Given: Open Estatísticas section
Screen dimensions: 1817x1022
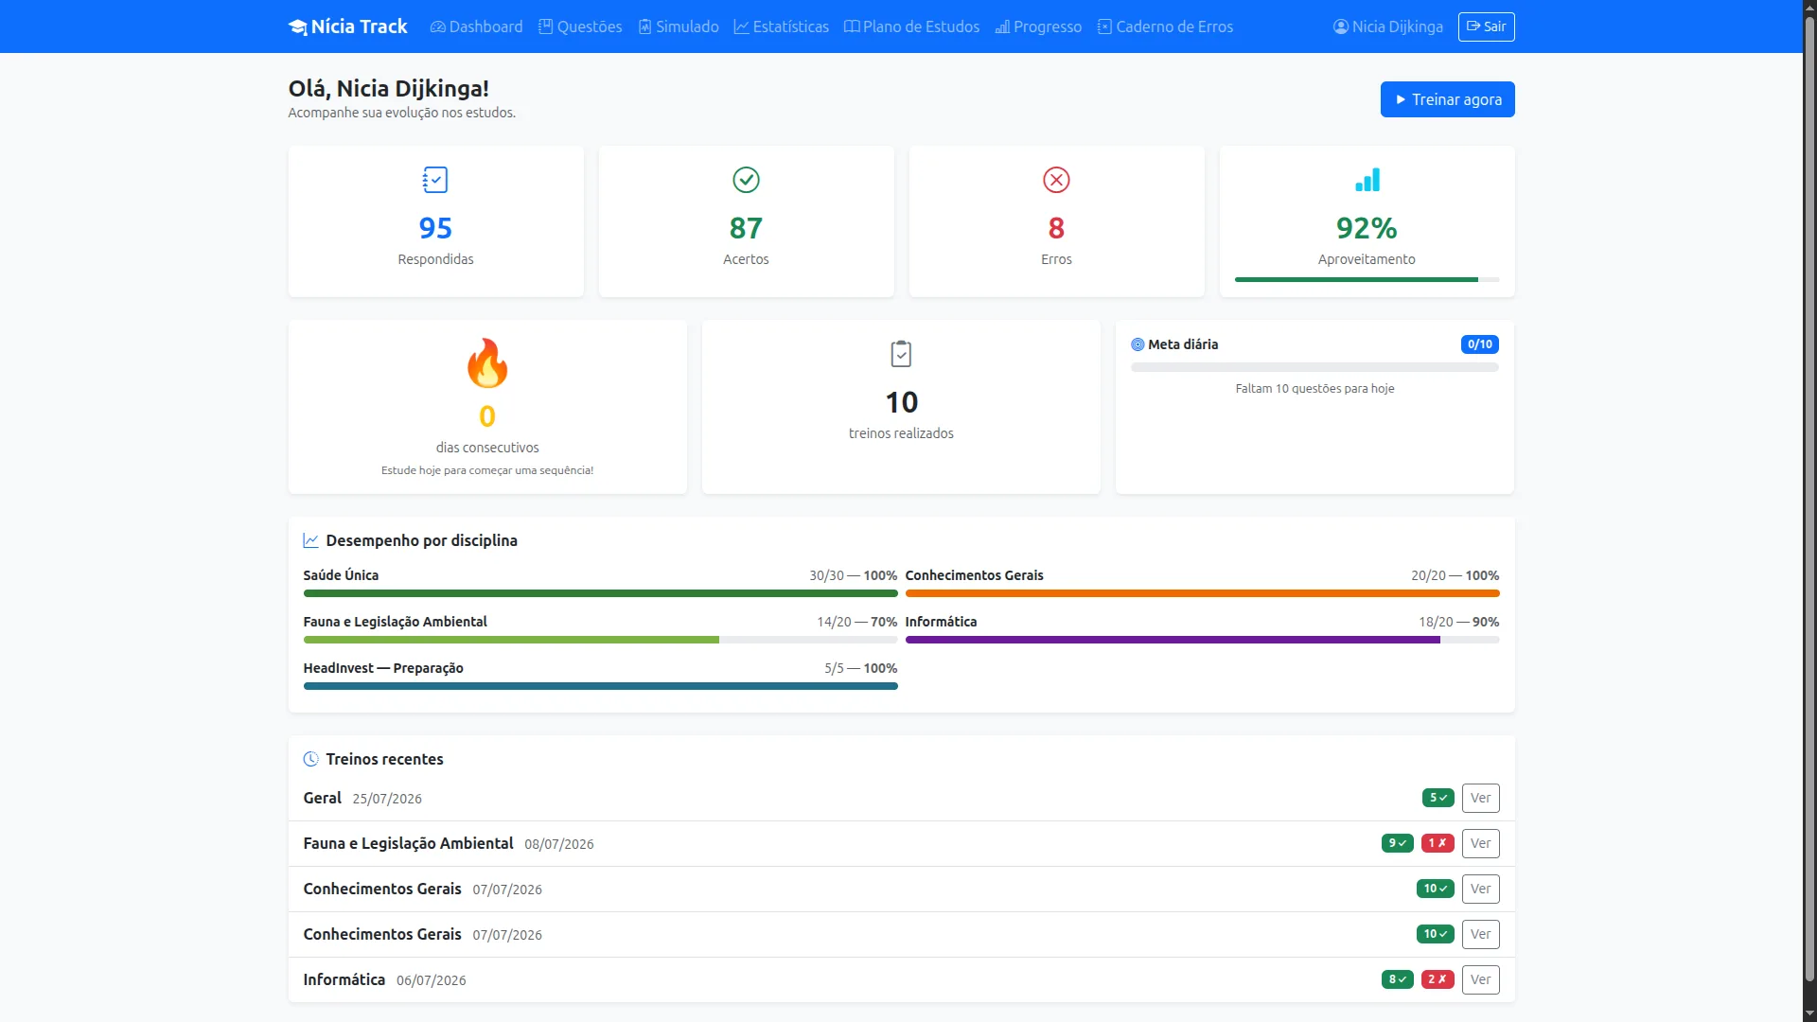Looking at the screenshot, I should click(x=782, y=26).
